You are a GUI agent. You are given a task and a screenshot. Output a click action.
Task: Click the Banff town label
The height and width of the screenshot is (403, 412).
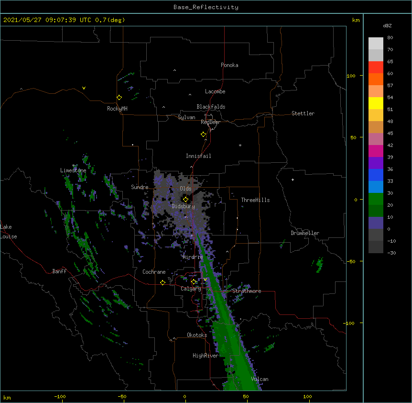click(59, 271)
